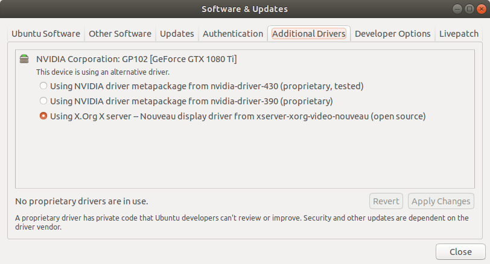
Task: Switch to the Livepatch tab
Action: point(459,34)
